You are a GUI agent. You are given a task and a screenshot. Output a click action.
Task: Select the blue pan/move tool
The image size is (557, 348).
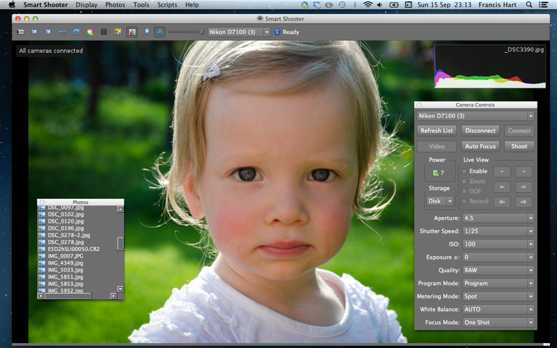tap(160, 32)
